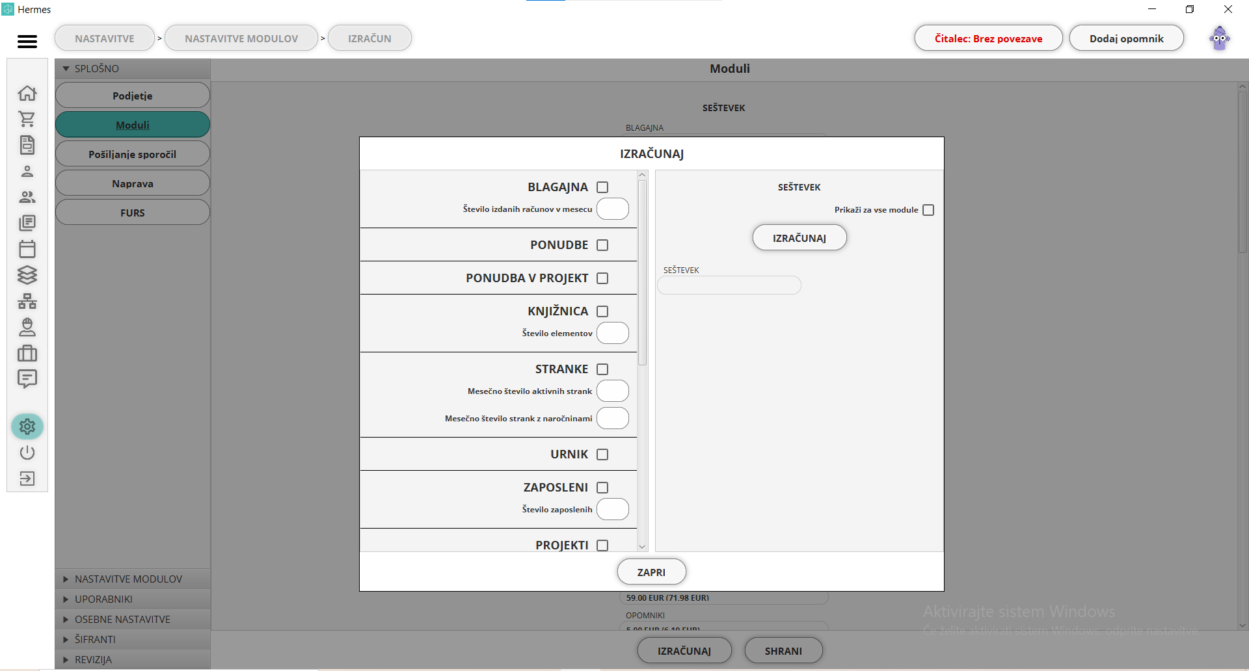Open the document icon in sidebar
The height and width of the screenshot is (671, 1249).
[27, 145]
